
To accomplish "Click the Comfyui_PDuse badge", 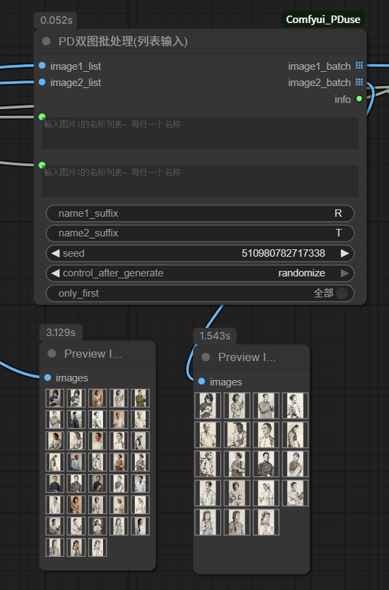I will pos(323,19).
